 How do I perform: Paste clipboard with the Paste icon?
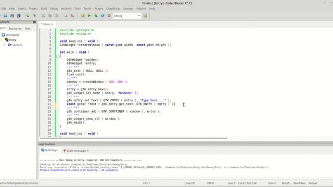pyautogui.click(x=57, y=16)
